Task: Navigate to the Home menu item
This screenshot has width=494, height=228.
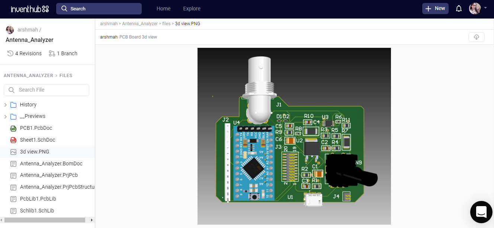Action: pyautogui.click(x=163, y=8)
